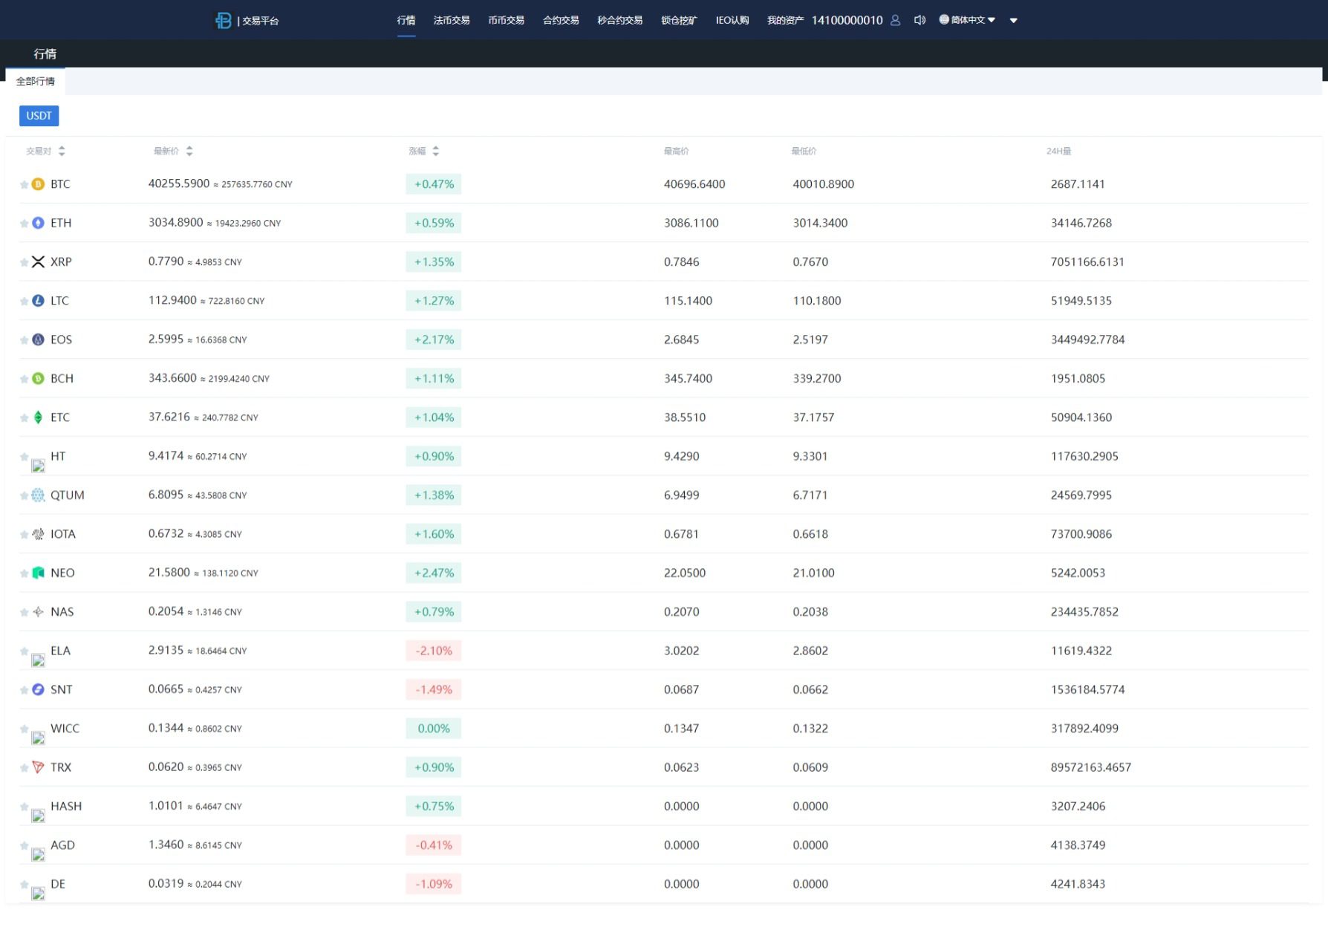Click the TRX coin icon
Viewport: 1328px width, 930px height.
pos(38,767)
